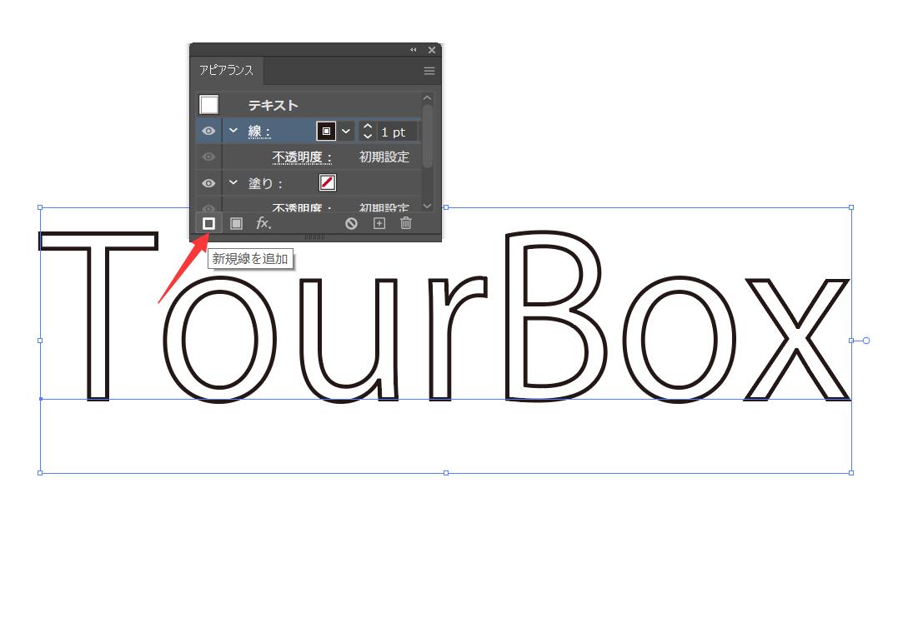The width and height of the screenshot is (923, 637).
Task: Click the red-slash none fill swatch
Action: point(328,182)
